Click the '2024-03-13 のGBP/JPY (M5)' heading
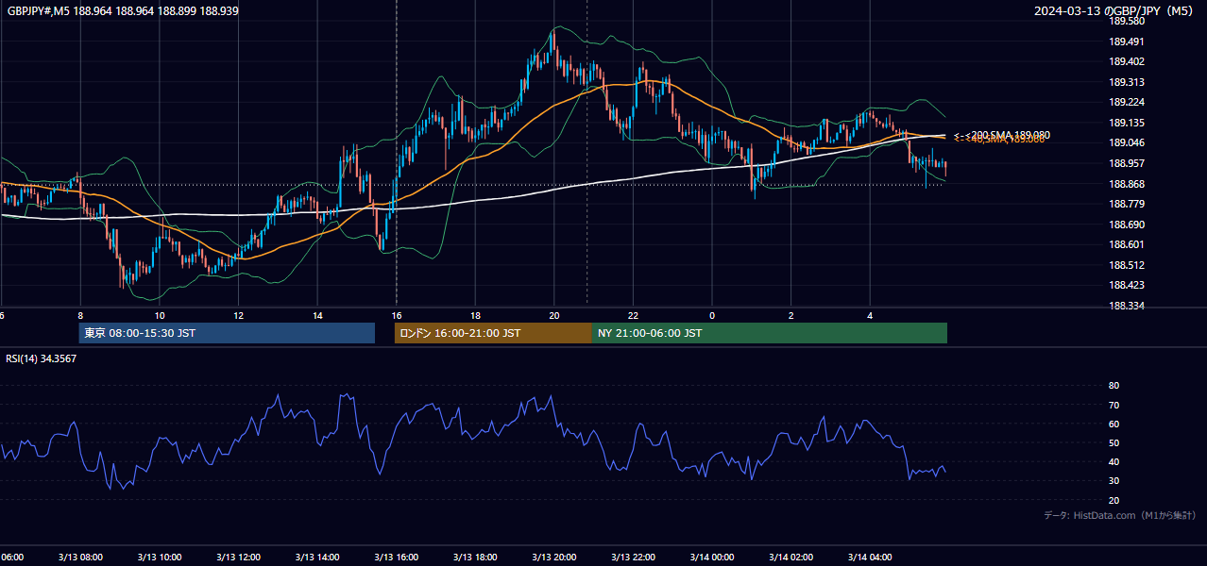 [x=1113, y=10]
